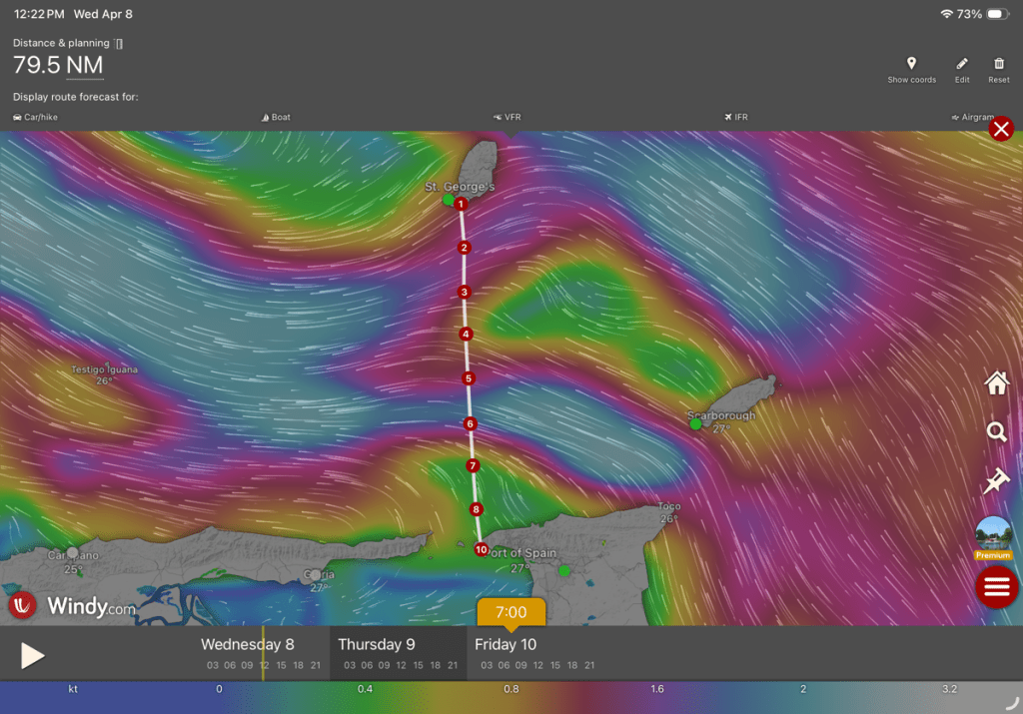Viewport: 1023px width, 714px height.
Task: Jump to Friday 10 on the timeline
Action: [x=506, y=645]
